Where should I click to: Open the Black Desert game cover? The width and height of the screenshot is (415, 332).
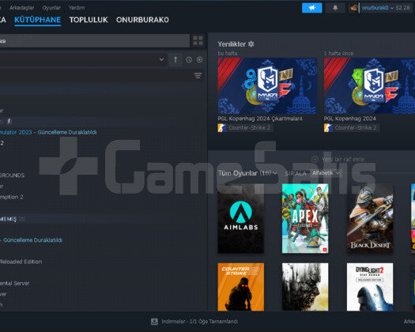coord(370,218)
